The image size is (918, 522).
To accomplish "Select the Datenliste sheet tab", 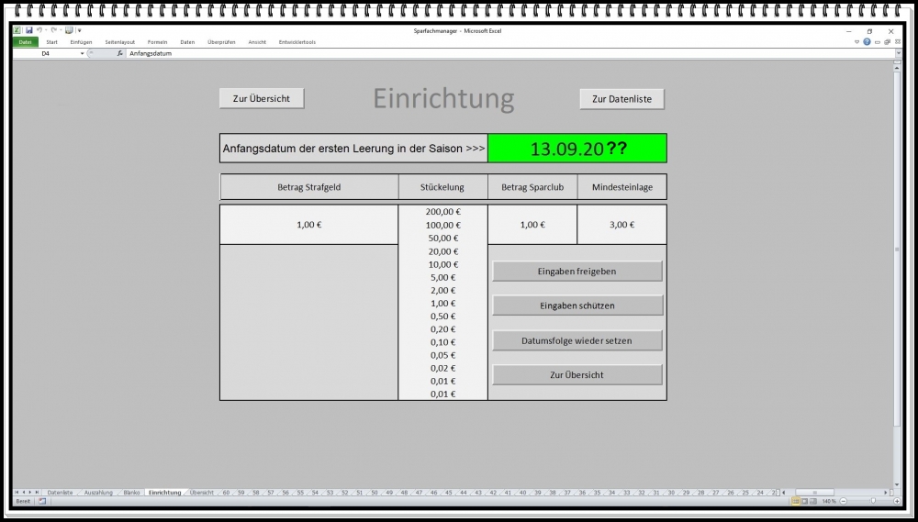I will [60, 493].
